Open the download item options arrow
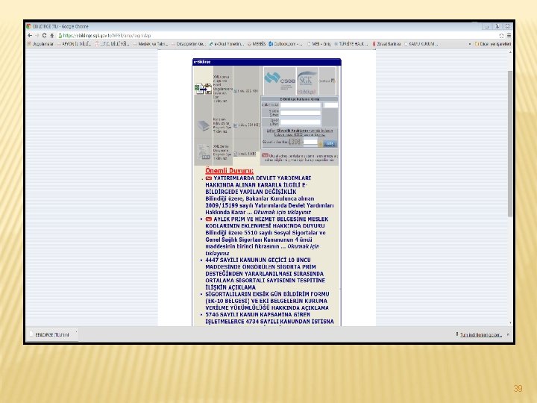The image size is (537, 403). pyautogui.click(x=76, y=332)
